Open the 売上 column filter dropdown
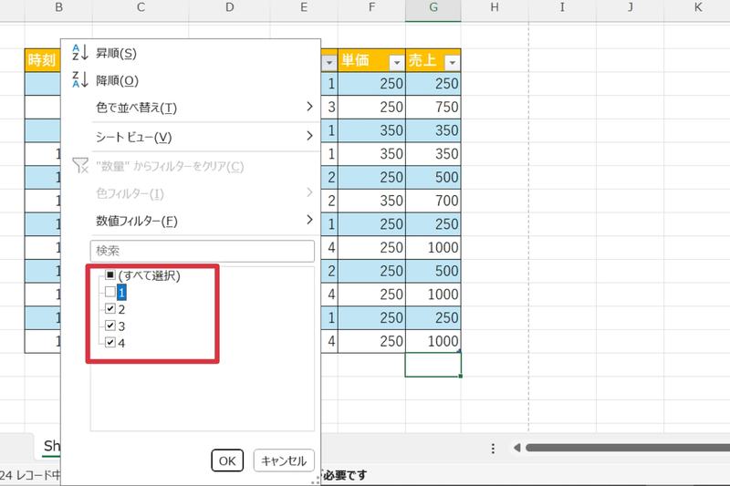Screen dimensions: 730x486 click(452, 62)
